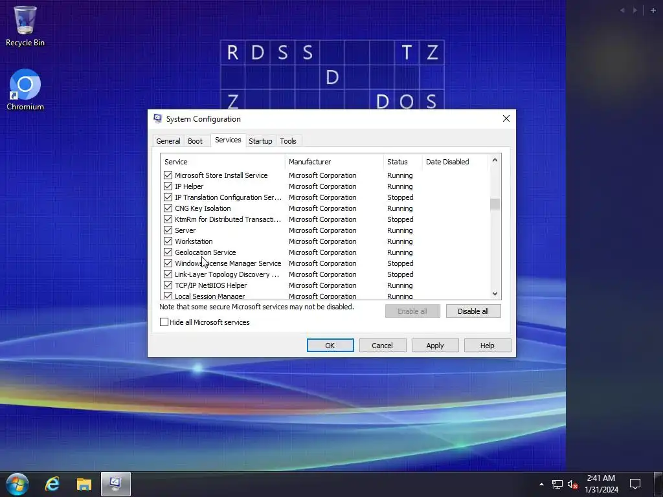Open the Startup tab

pos(260,141)
